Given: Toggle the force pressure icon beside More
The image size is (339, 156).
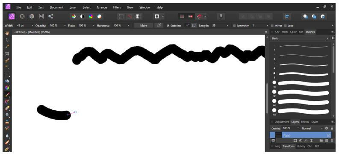Looking at the screenshot, I should click(159, 26).
